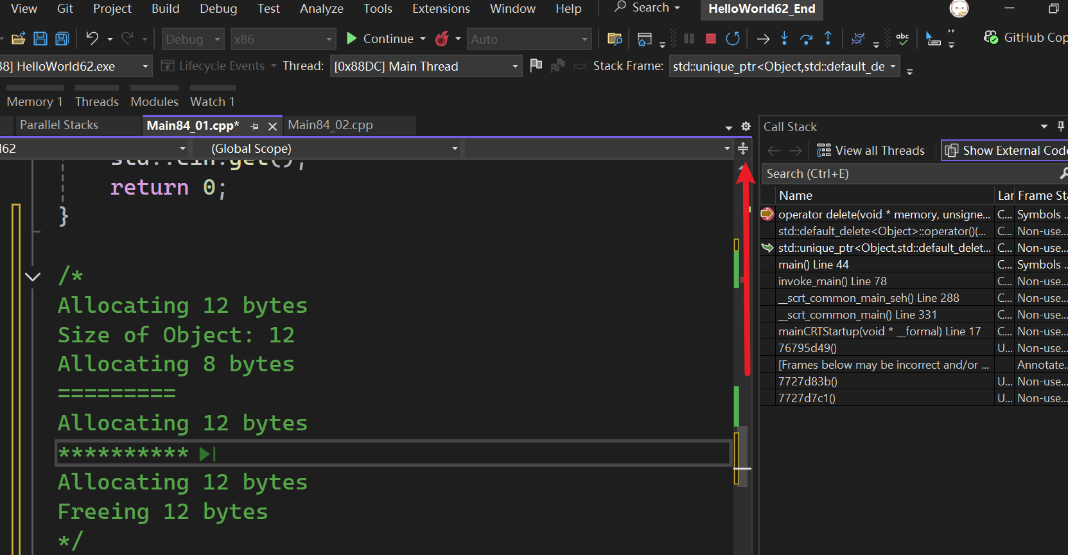Image resolution: width=1068 pixels, height=555 pixels.
Task: Click View all Threads button
Action: coord(871,150)
